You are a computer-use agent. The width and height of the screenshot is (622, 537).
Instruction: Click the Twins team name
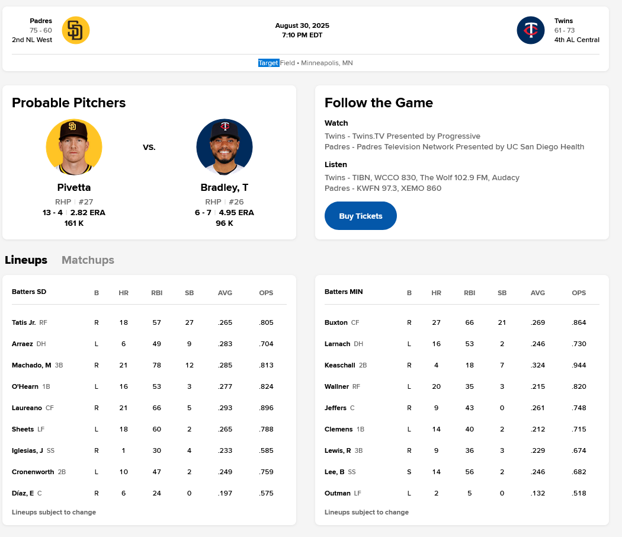pos(563,21)
